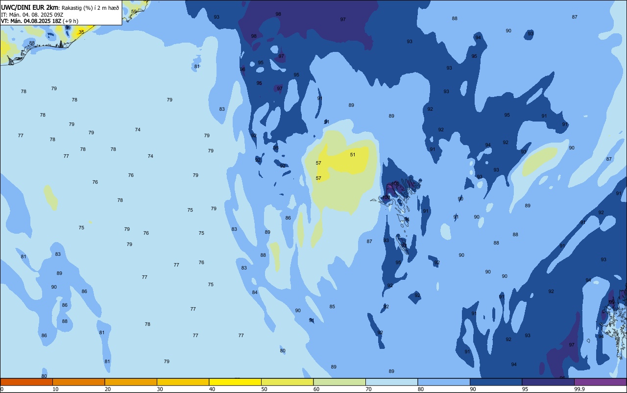Viewport: 627px width, 393px height.
Task: Click the humidity value "59" on the map
Action: coord(134,11)
